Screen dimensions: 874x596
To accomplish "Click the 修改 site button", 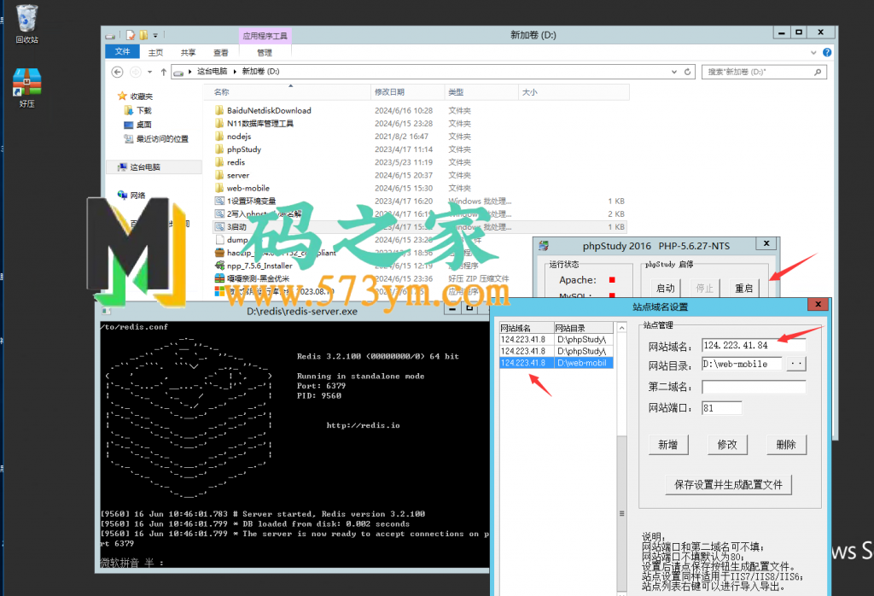I will tap(727, 444).
